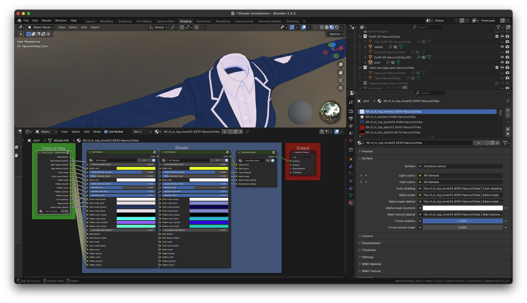The width and height of the screenshot is (527, 303).
Task: Open the Render menu
Action: point(46,21)
